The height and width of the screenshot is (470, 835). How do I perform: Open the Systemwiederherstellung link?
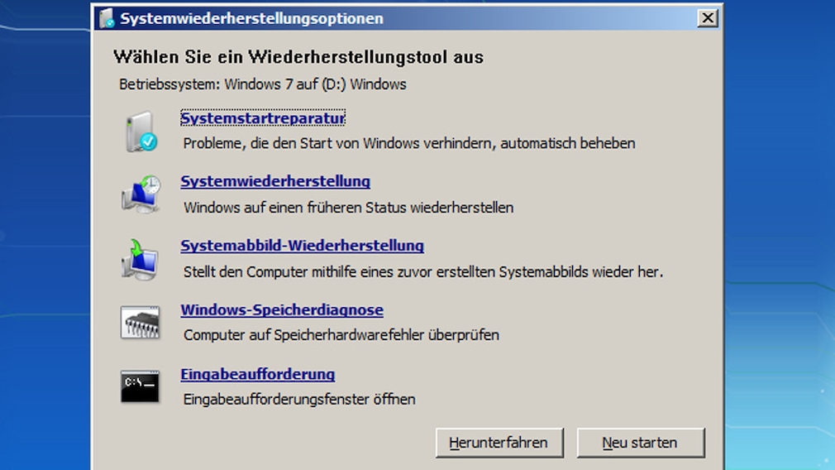[275, 181]
